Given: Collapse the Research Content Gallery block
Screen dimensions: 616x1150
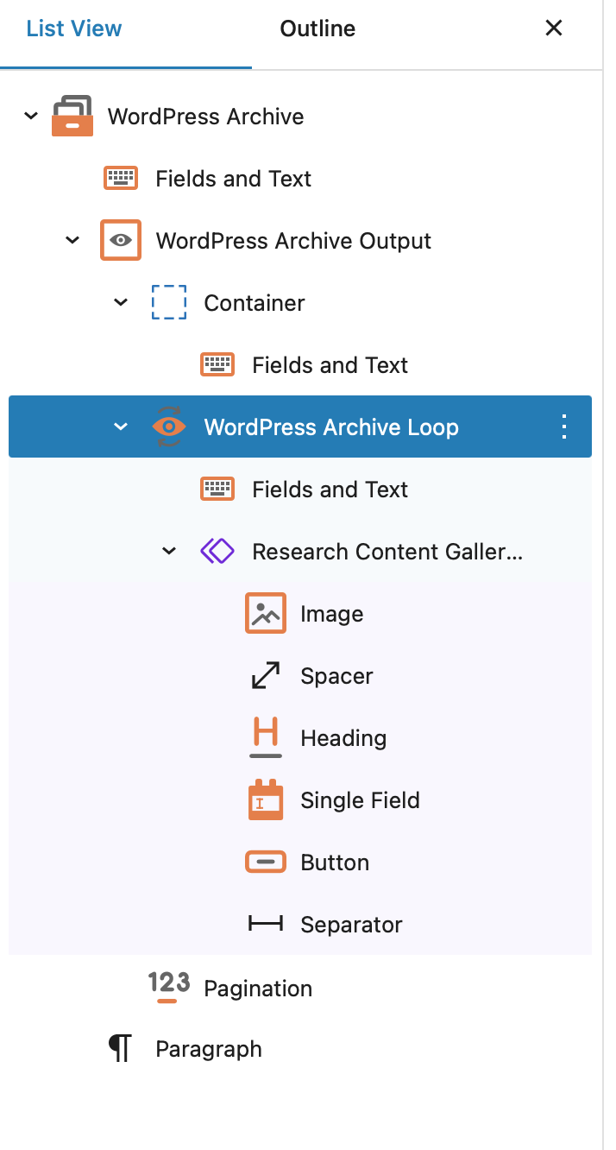Looking at the screenshot, I should (169, 552).
